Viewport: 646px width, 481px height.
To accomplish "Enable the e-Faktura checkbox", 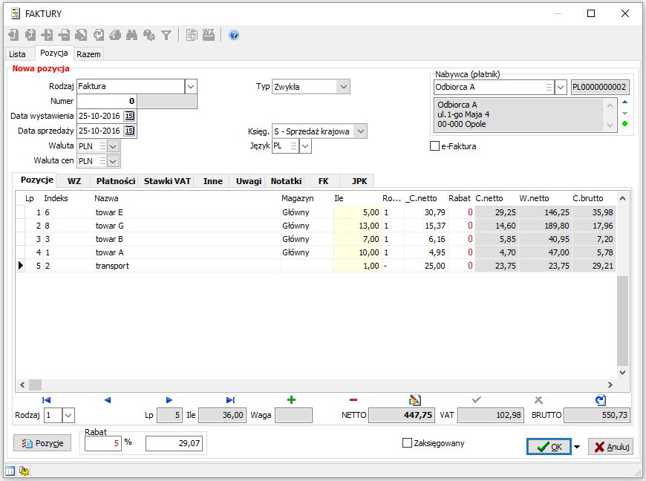I will [435, 146].
